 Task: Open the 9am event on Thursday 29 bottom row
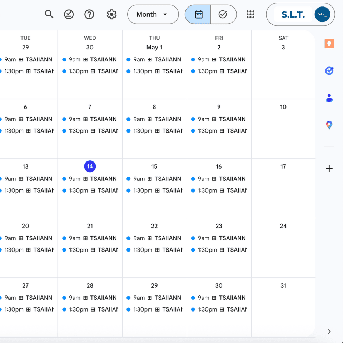click(x=154, y=298)
